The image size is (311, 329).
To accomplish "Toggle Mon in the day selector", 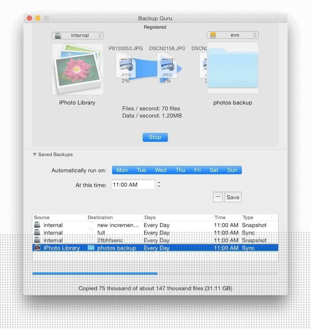I will 122,170.
